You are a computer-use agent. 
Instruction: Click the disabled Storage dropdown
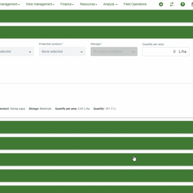tap(114, 52)
